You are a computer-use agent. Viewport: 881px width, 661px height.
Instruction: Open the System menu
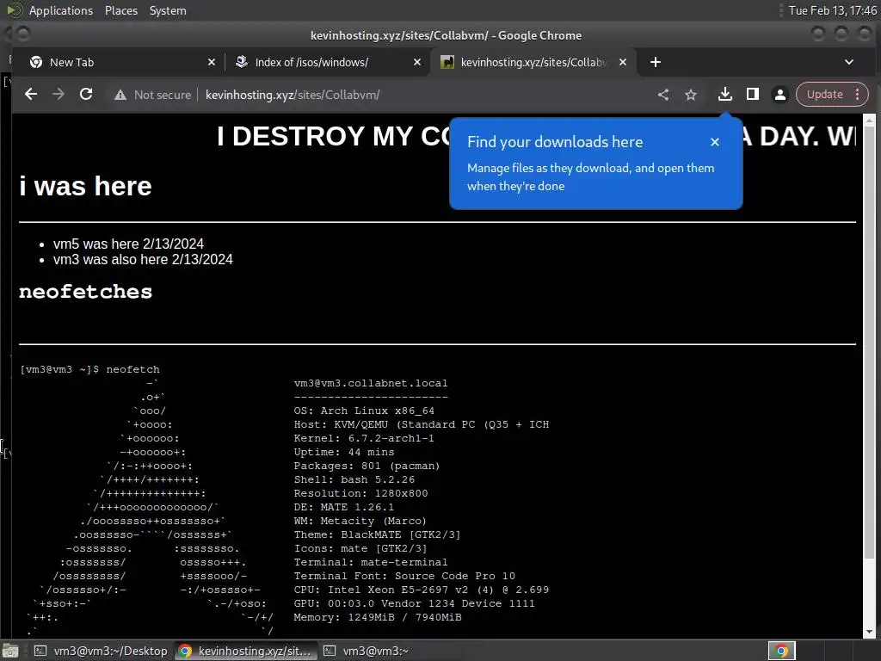(168, 10)
